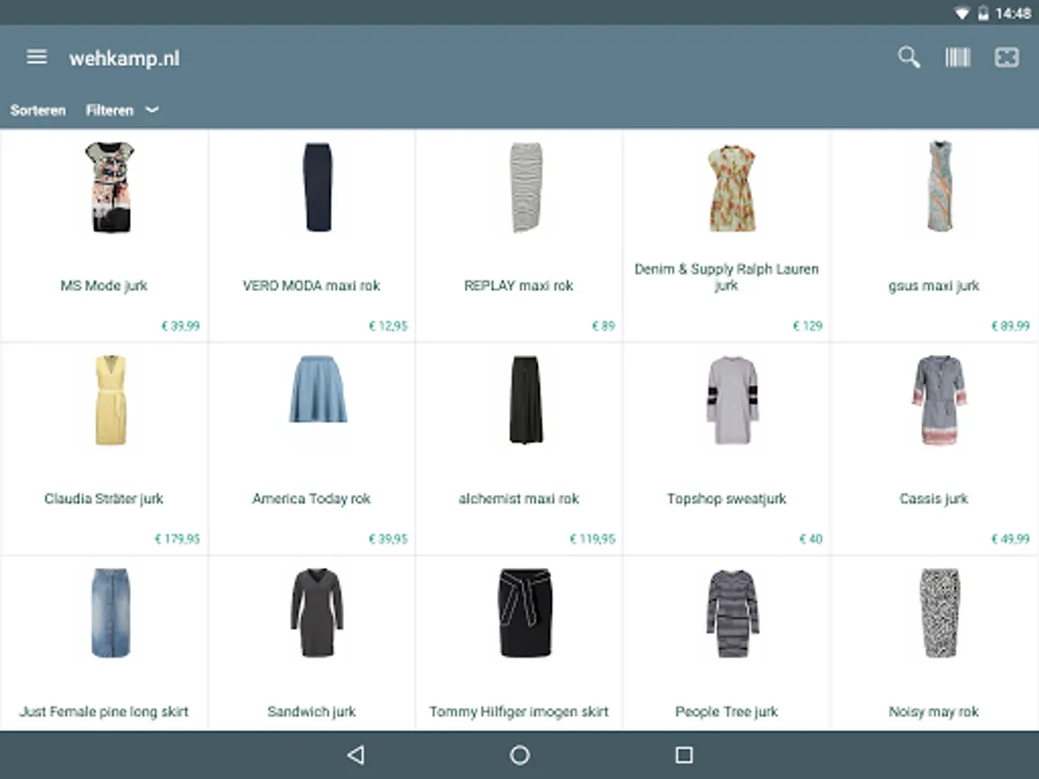
Task: Tap the barcode scanner icon
Action: (x=958, y=58)
